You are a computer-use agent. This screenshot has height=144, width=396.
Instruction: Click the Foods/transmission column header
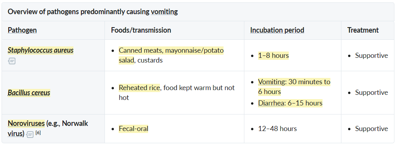tap(141, 30)
